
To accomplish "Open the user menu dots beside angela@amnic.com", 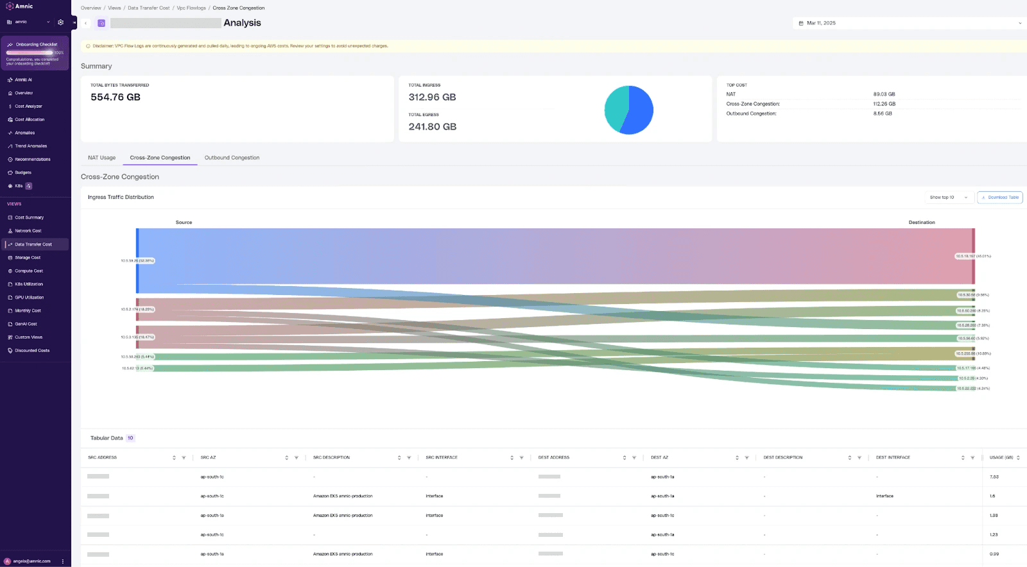I will pyautogui.click(x=63, y=561).
